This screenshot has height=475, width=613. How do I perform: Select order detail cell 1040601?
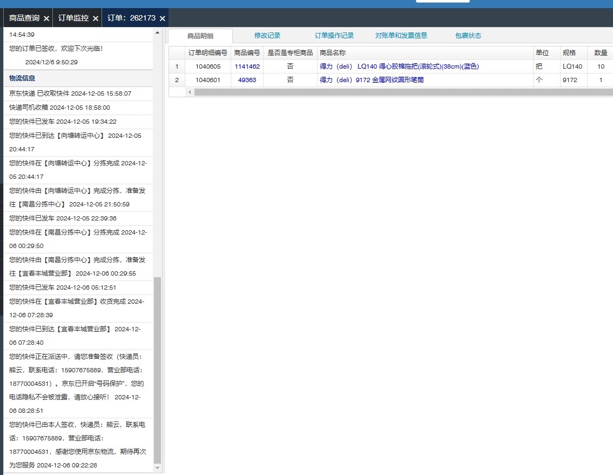[x=207, y=80]
